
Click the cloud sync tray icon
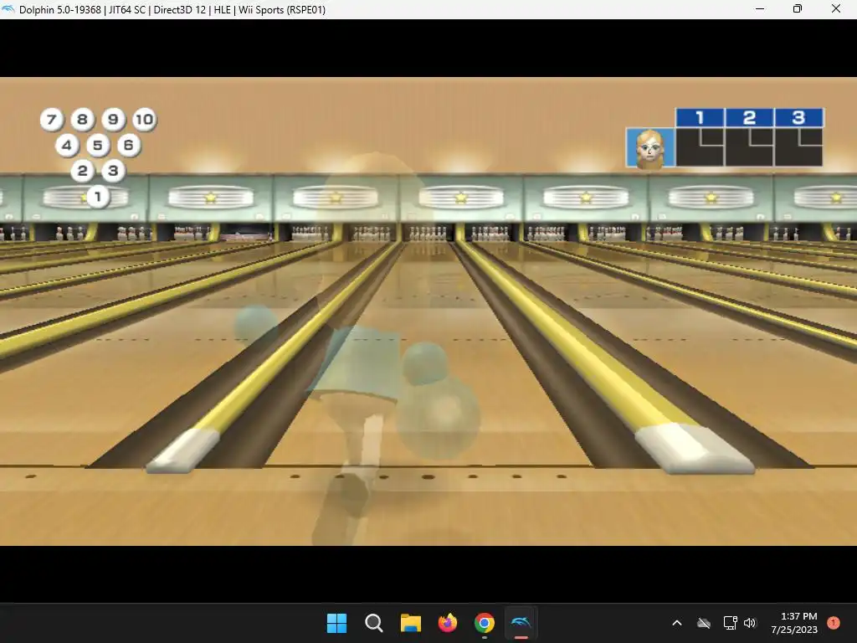[704, 623]
